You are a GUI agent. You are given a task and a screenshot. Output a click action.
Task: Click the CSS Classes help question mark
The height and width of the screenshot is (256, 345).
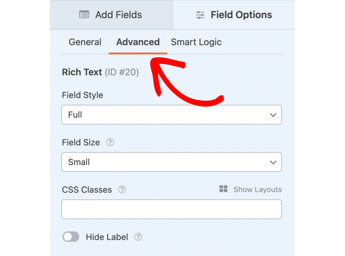tap(122, 189)
